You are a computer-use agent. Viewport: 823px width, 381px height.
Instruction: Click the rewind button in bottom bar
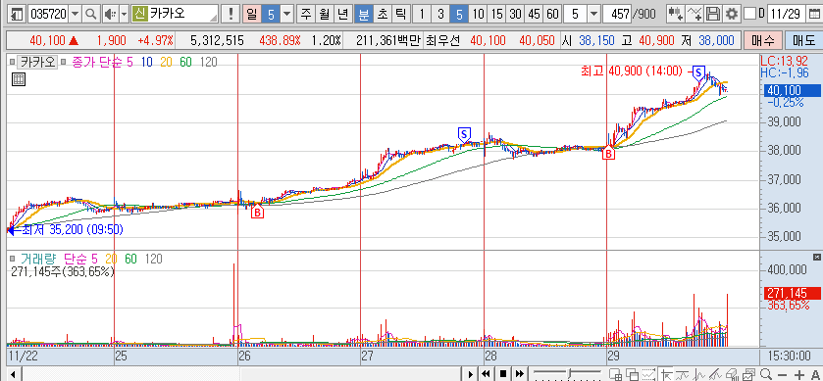coord(486,374)
